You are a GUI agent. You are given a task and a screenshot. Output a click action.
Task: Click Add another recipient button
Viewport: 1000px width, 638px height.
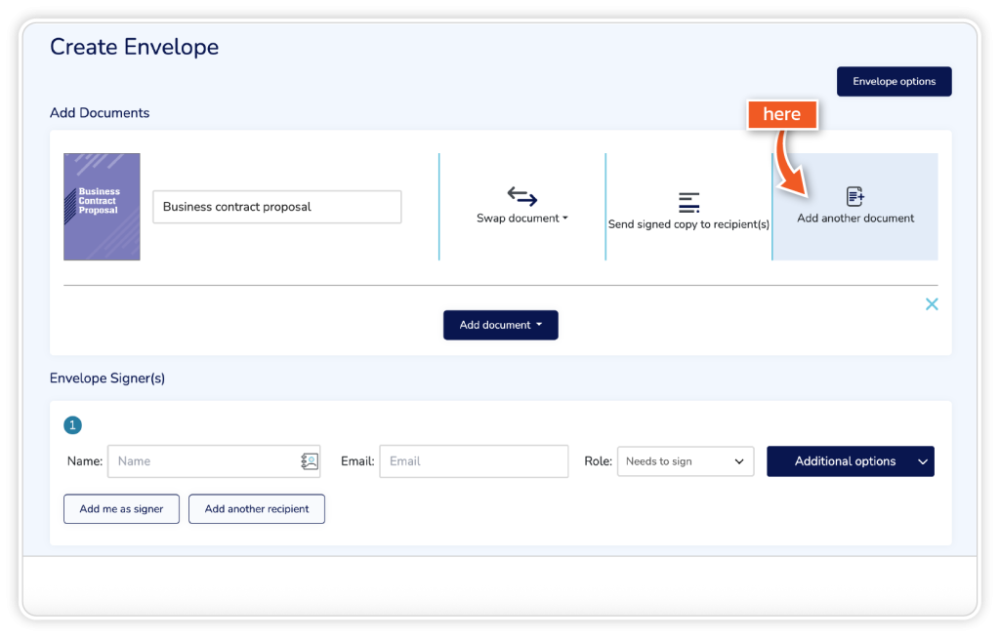(257, 509)
